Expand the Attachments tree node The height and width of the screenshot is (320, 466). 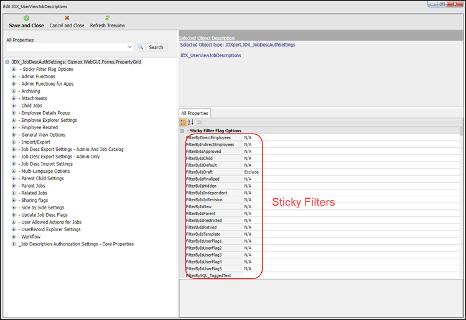(x=14, y=98)
